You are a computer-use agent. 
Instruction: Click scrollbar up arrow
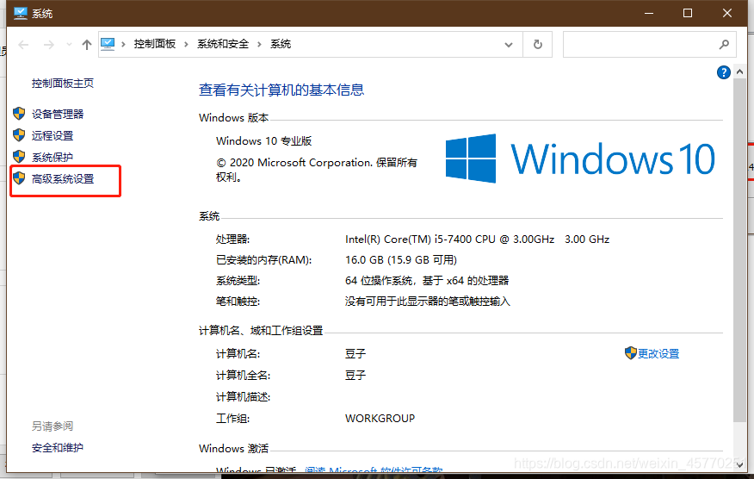tap(739, 72)
